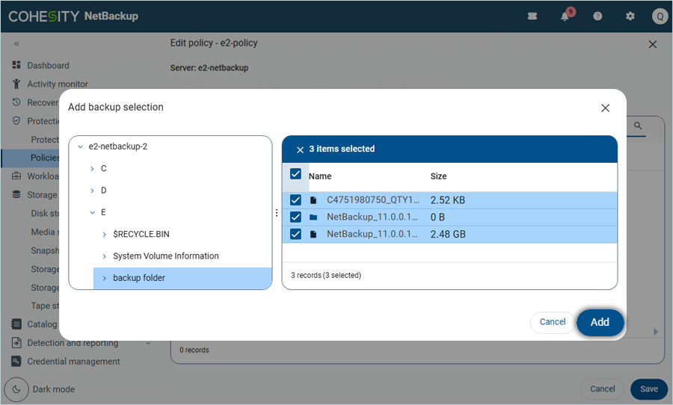Expand the $RECYCLE.BIN folder node
This screenshot has width=673, height=405.
click(104, 235)
